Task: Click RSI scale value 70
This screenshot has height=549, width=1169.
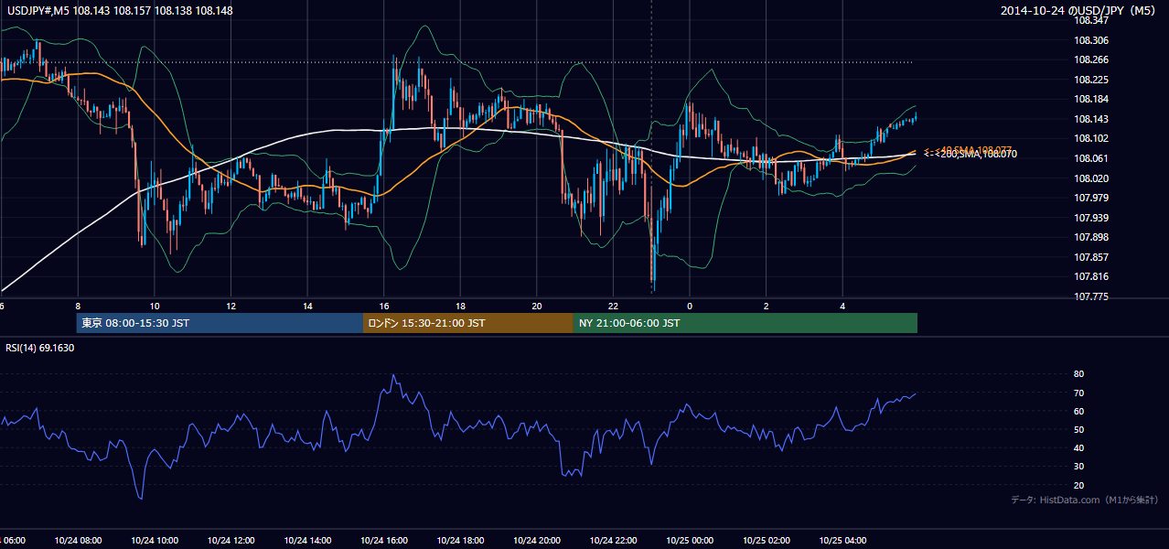Action: coord(1079,393)
